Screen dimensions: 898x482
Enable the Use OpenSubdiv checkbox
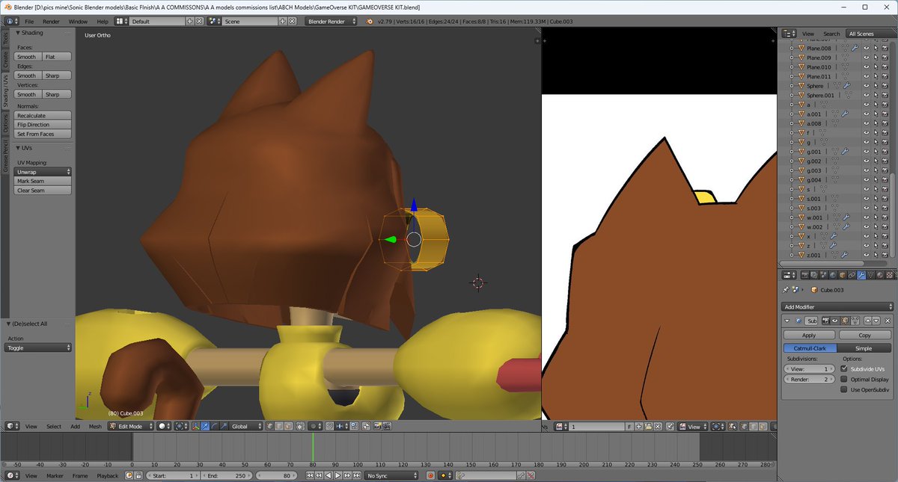click(x=844, y=389)
